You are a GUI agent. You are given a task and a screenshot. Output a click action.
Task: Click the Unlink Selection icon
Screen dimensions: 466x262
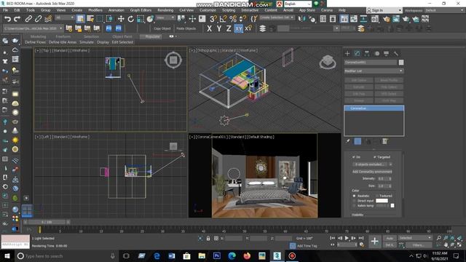click(38, 19)
